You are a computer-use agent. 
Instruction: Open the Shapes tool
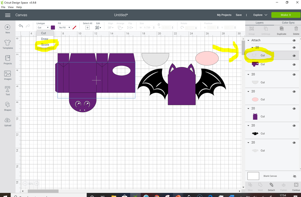click(8, 106)
